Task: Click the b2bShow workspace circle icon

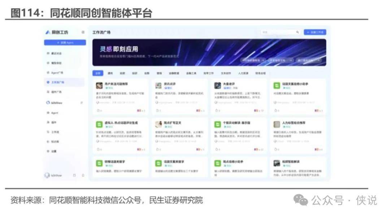Action: (48, 103)
